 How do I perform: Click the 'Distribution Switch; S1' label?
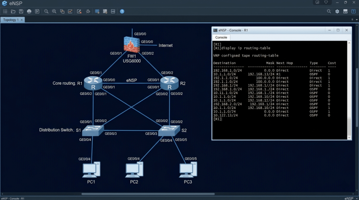(60, 130)
